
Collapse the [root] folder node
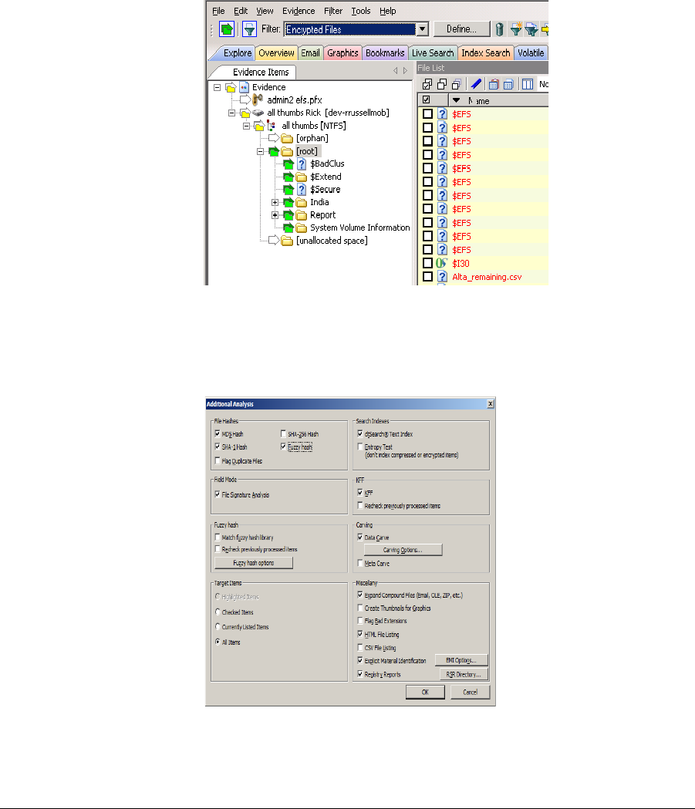pos(261,151)
